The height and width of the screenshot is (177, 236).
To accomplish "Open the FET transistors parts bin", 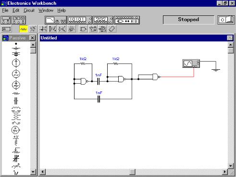I will click(43, 29).
